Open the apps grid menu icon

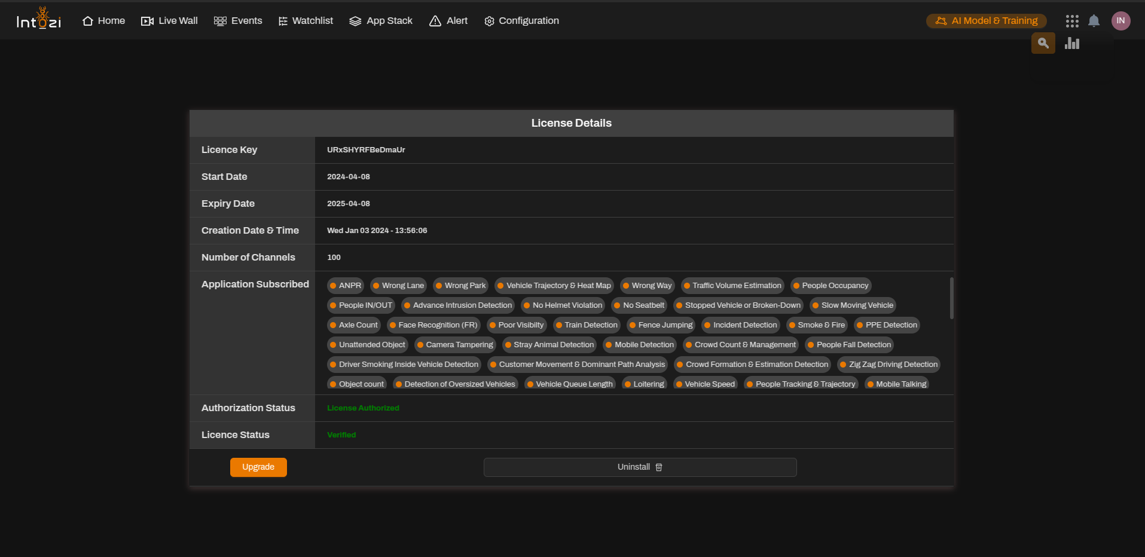pyautogui.click(x=1071, y=21)
